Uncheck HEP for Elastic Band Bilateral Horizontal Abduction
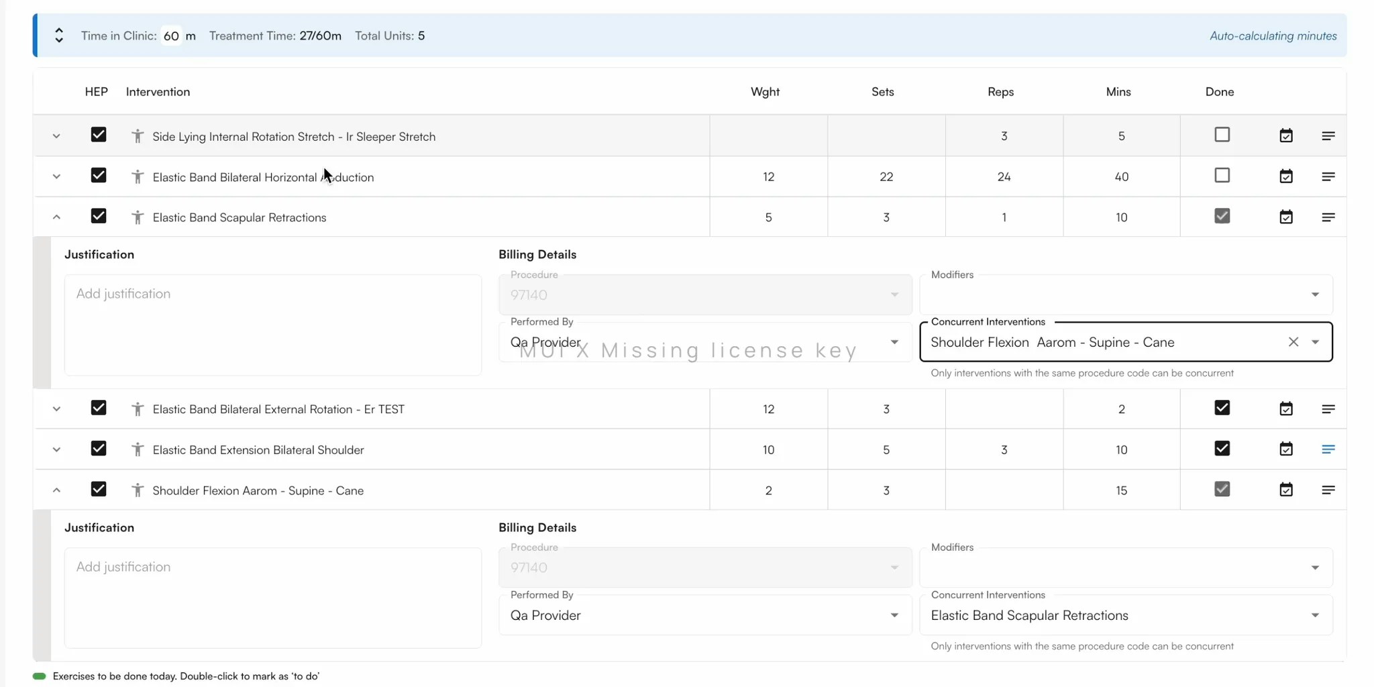Image resolution: width=1374 pixels, height=687 pixels. (x=99, y=176)
